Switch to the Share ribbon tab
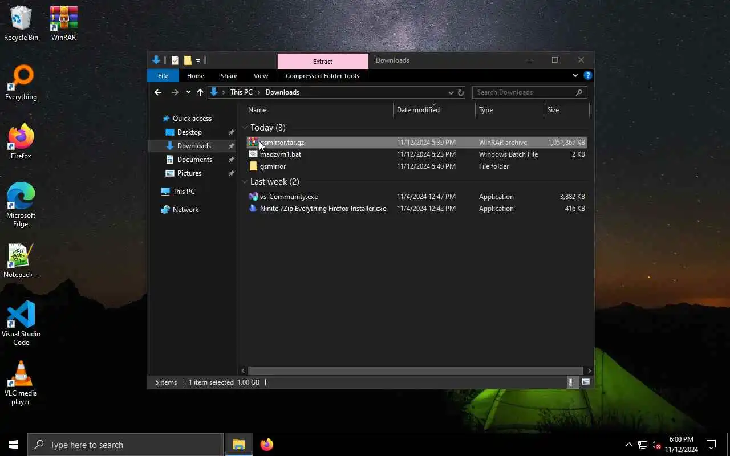The height and width of the screenshot is (456, 730). click(x=229, y=76)
